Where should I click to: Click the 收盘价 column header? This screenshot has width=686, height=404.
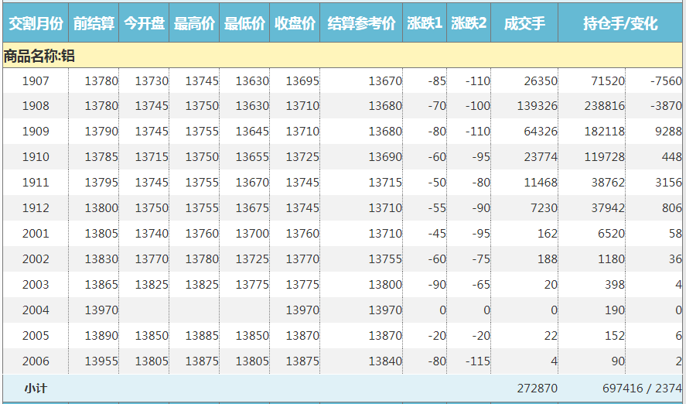tap(295, 24)
